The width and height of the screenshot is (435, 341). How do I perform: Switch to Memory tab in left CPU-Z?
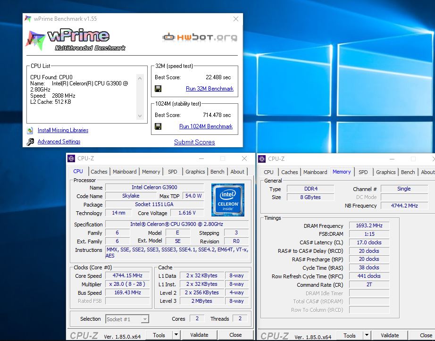coord(151,172)
